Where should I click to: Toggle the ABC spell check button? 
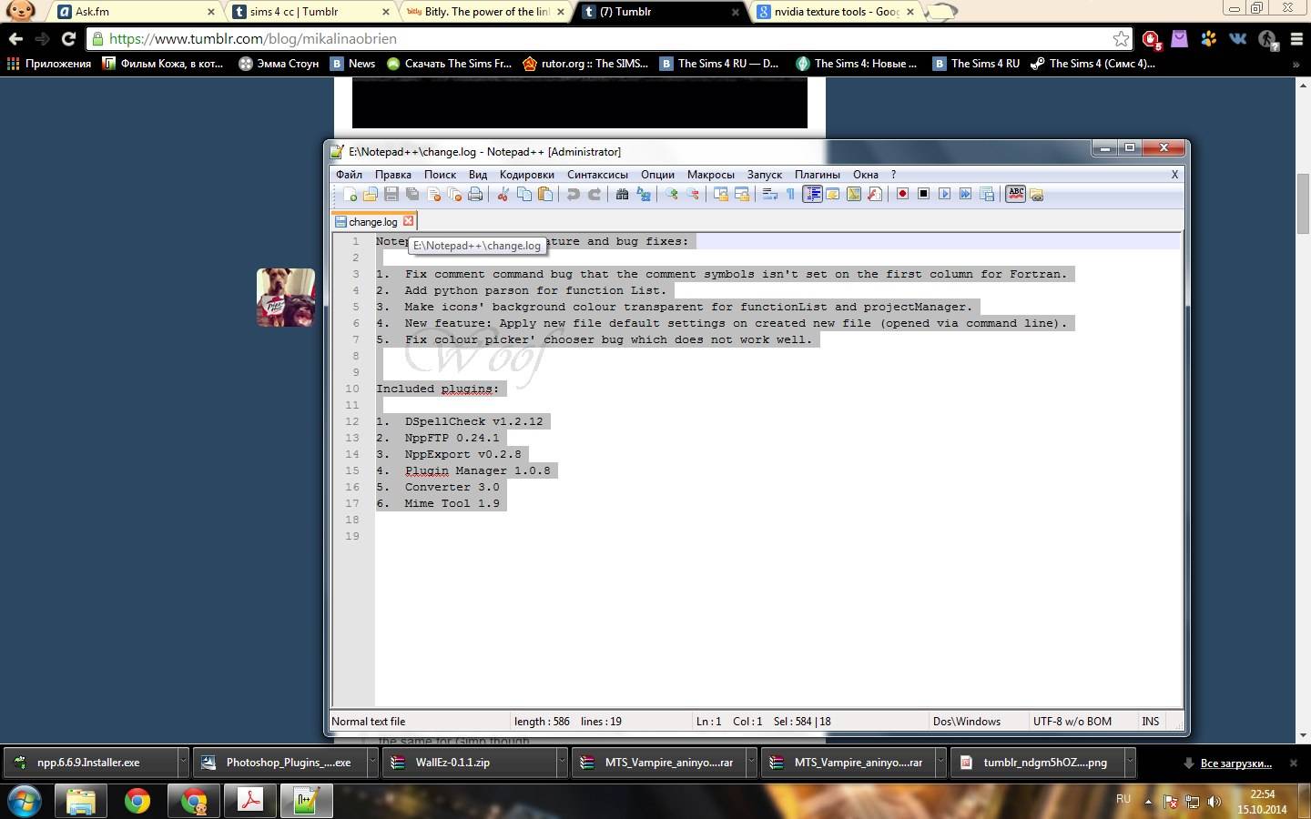click(1015, 194)
